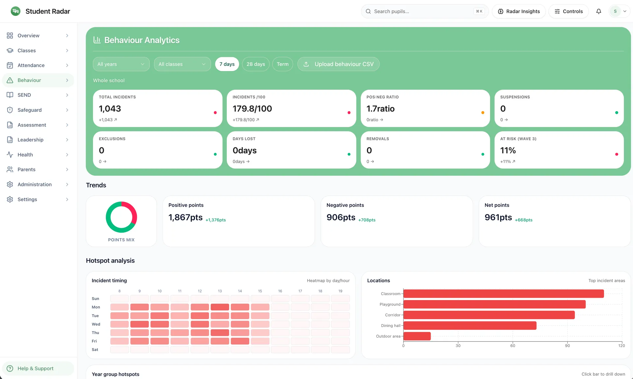Open the All years dropdown

tap(121, 64)
